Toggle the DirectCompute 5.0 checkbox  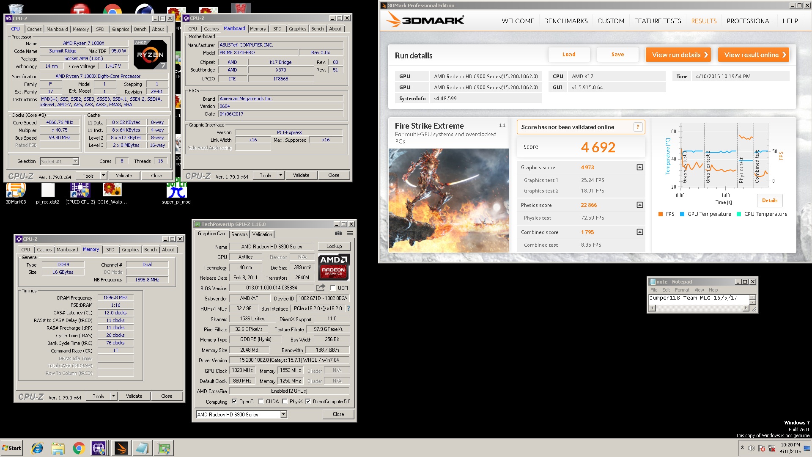308,402
